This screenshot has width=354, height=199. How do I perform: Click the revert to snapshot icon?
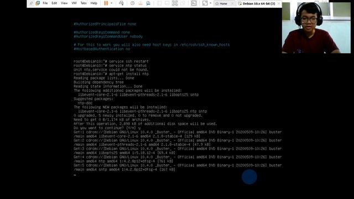[140, 3]
